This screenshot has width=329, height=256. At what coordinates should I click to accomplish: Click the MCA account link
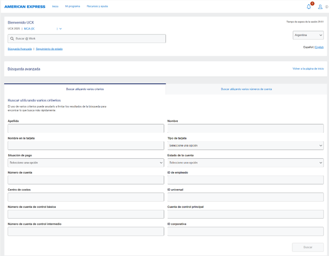[x=29, y=29]
